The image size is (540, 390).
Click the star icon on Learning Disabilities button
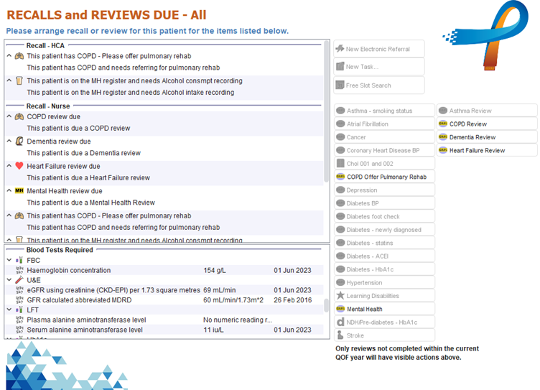pyautogui.click(x=340, y=296)
